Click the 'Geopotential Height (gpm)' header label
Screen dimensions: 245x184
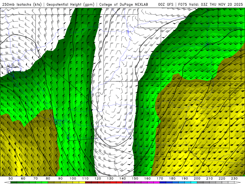(70, 4)
